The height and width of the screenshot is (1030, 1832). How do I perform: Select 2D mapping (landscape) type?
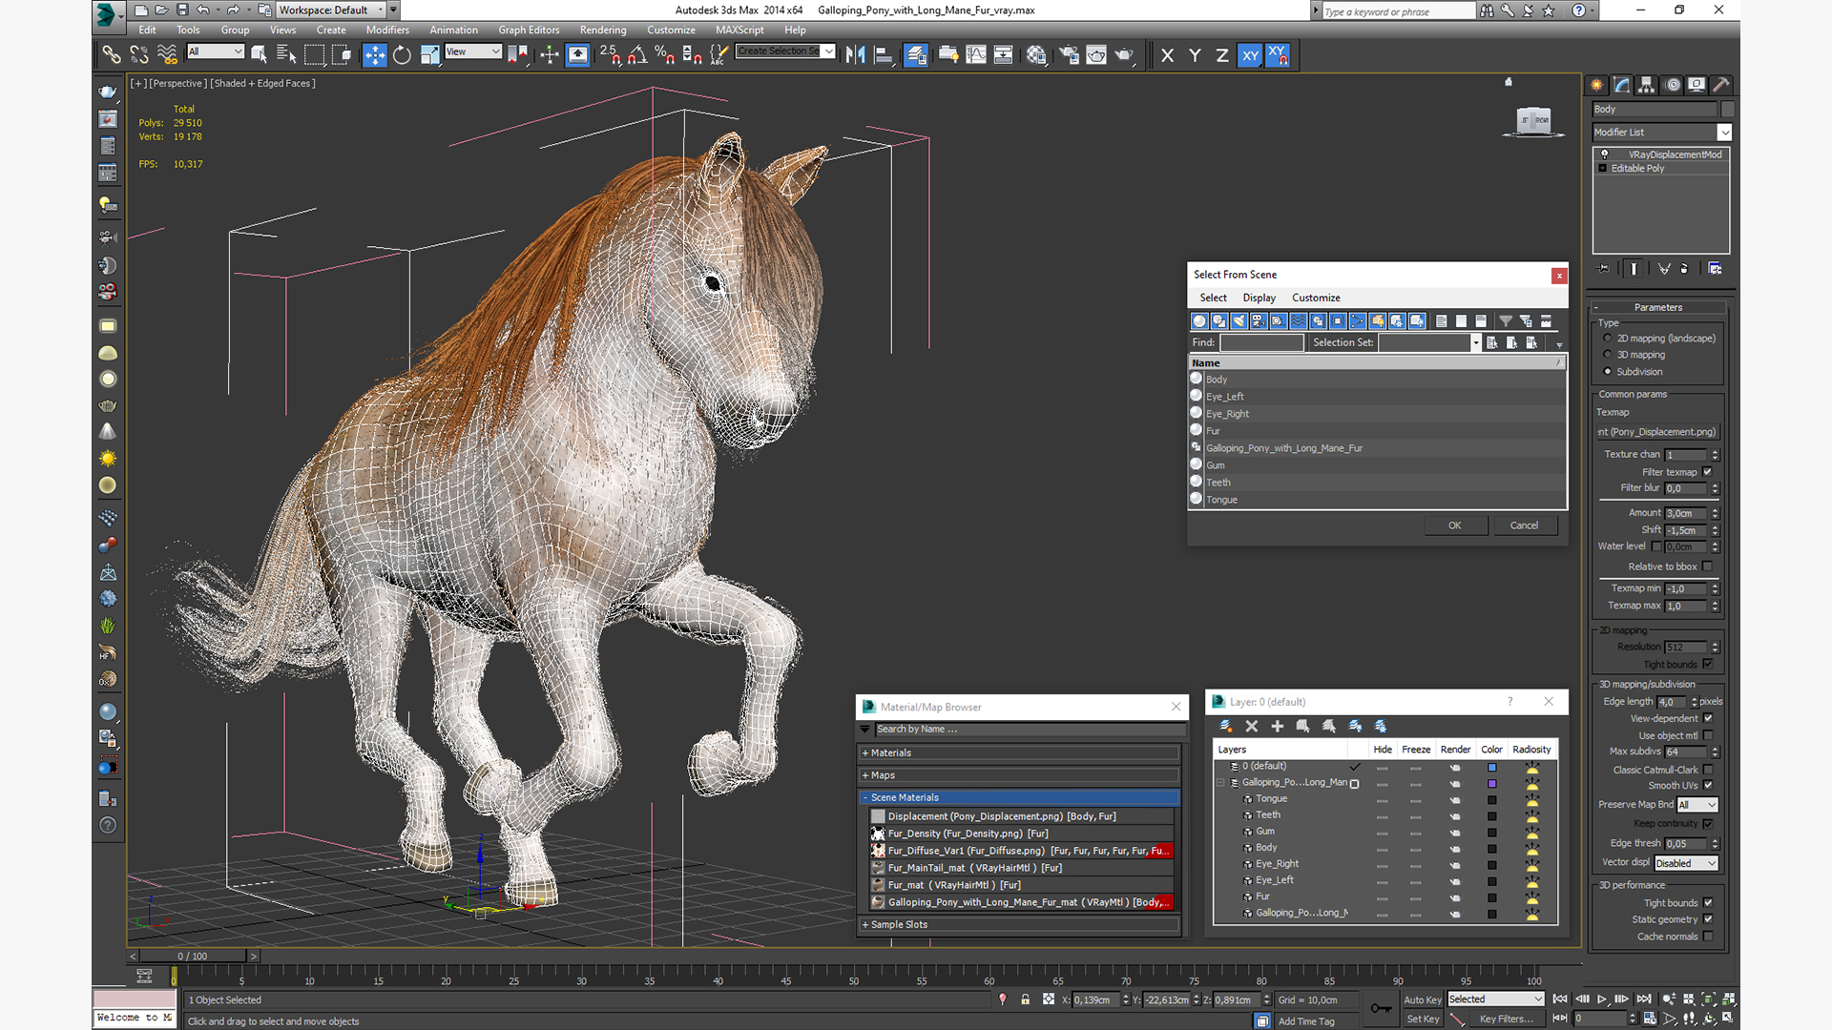point(1608,339)
